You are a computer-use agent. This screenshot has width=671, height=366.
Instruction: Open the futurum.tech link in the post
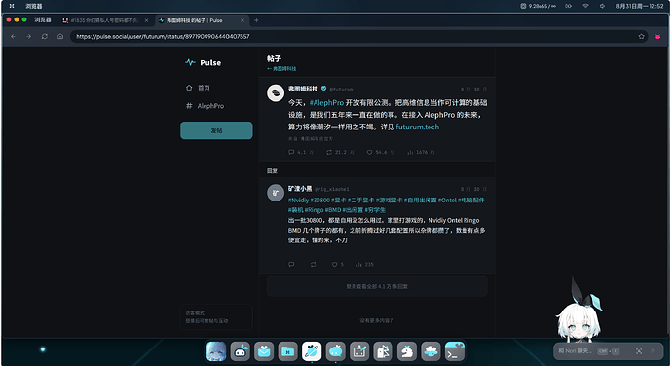click(x=417, y=127)
